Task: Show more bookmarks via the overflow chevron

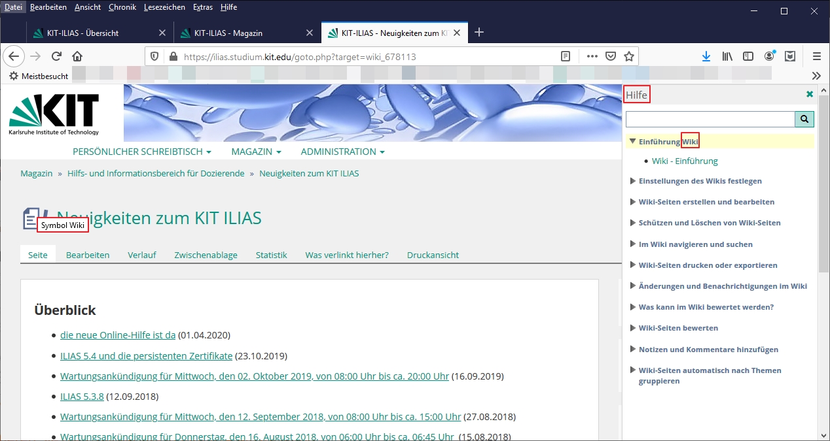Action: 816,76
